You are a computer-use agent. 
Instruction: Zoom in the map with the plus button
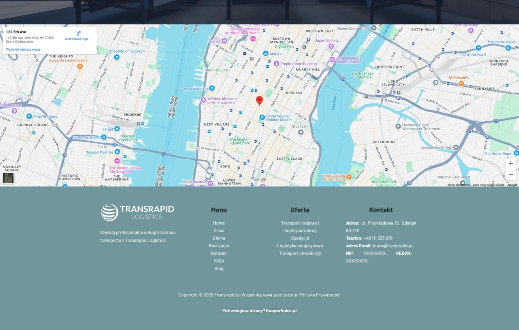511,164
